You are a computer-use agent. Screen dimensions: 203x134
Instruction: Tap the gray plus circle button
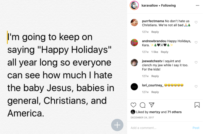pos(117,125)
